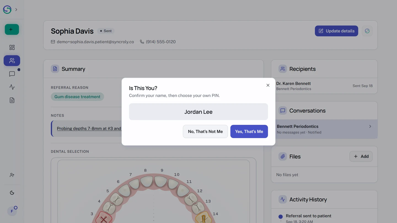
Task: Toggle dark mode with the moon icon
Action: pyautogui.click(x=12, y=193)
